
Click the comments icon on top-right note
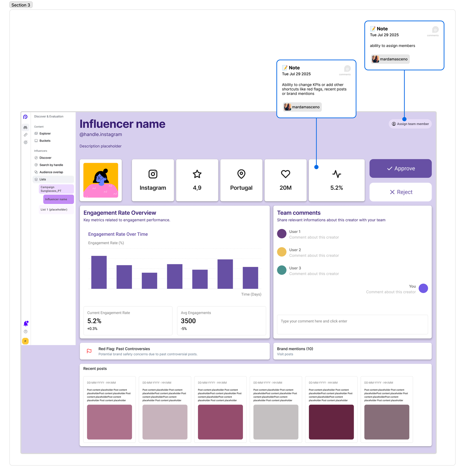coord(435,30)
